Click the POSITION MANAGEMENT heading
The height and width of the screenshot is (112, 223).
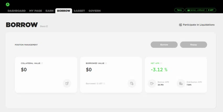(26, 45)
